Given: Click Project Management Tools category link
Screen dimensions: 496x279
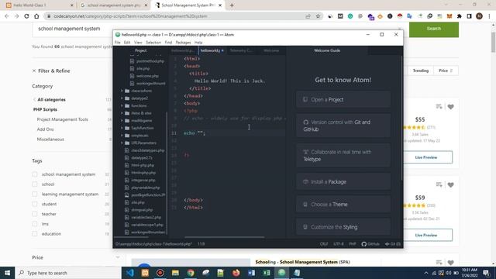Looking at the screenshot, I should pos(62,119).
